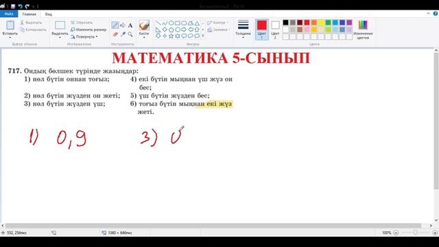The width and height of the screenshot is (439, 247).
Task: Zoom out with the minus button
Action: click(396, 233)
